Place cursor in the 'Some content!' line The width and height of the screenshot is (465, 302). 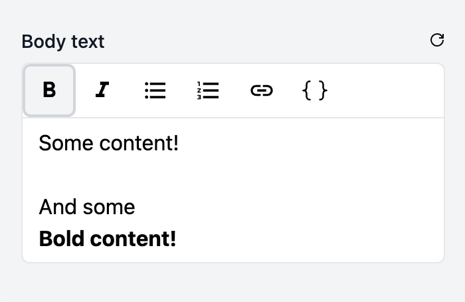[108, 143]
